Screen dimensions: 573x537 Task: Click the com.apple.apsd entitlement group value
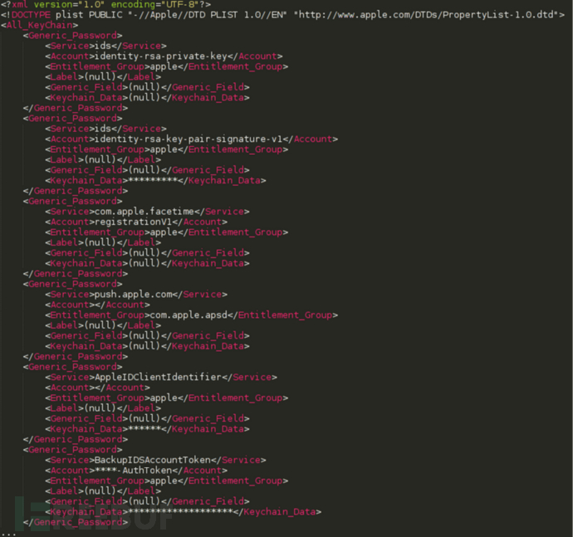(x=189, y=315)
